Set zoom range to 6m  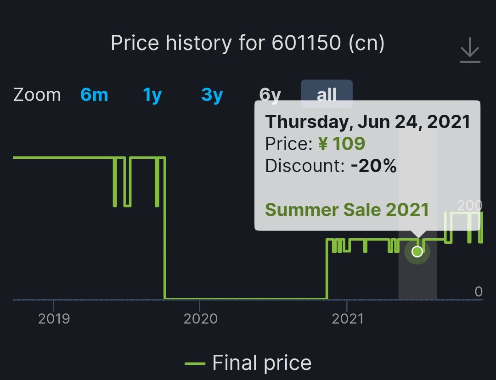pyautogui.click(x=94, y=95)
